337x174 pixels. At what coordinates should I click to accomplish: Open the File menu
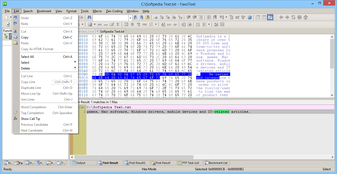(7, 11)
